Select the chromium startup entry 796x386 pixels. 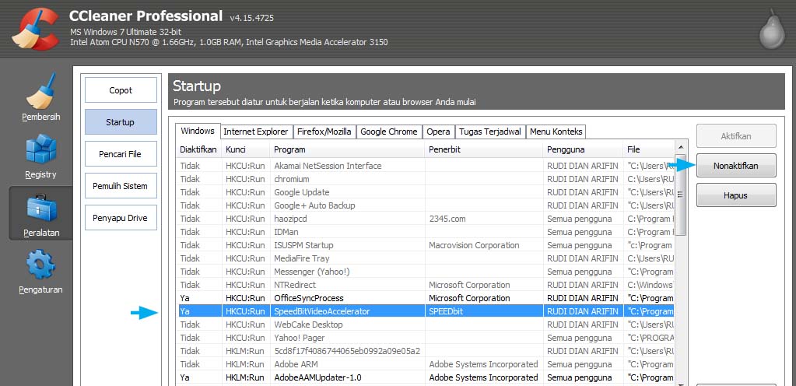coord(426,179)
